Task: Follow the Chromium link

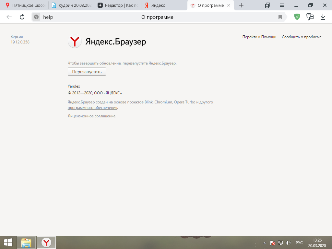Action: [163, 102]
